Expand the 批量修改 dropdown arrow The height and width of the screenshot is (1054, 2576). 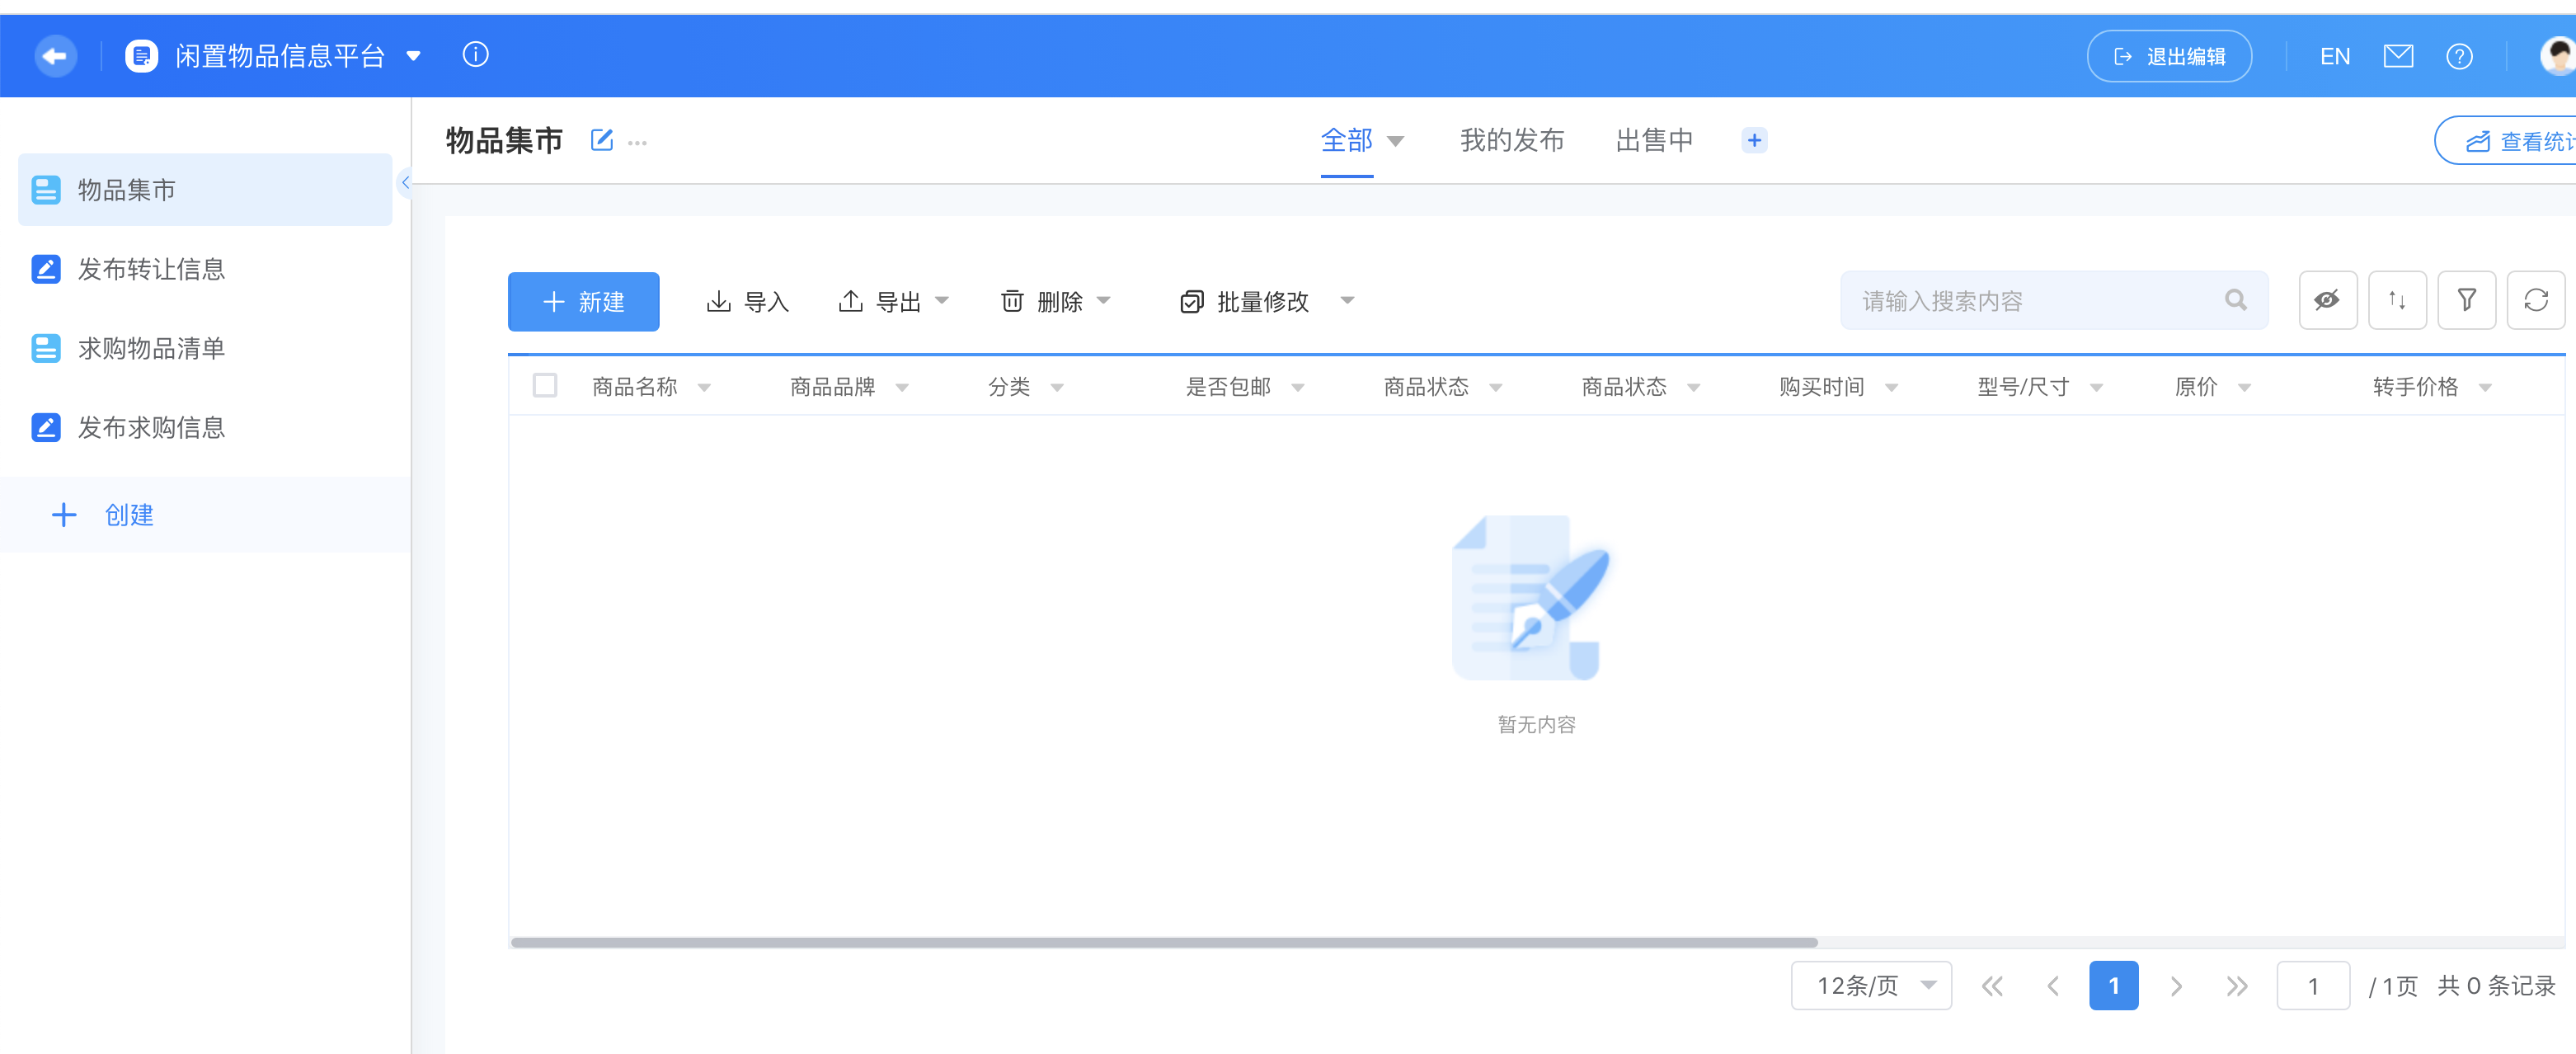click(1347, 301)
